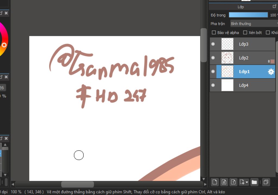Viewport: 278px width, 195px height.
Task: Click the Lớp1 layer thumbnail
Action: (x=227, y=71)
